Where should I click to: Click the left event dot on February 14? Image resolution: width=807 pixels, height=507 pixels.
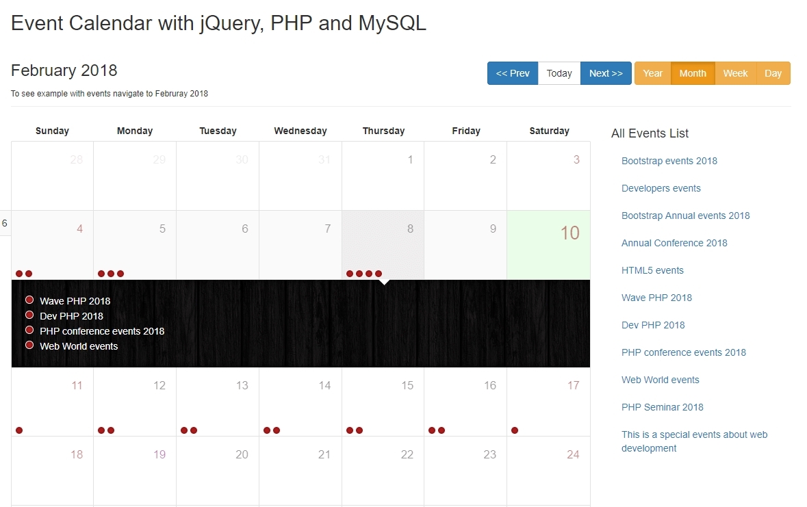tap(267, 430)
